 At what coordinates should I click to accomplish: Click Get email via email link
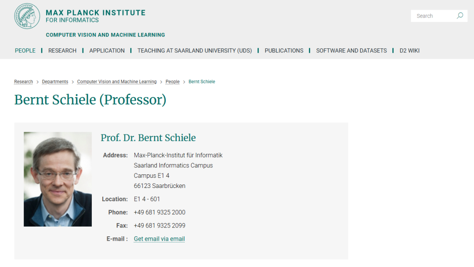click(x=159, y=239)
